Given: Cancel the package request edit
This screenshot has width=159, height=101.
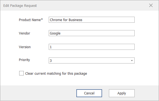Looking at the screenshot, I should click(x=89, y=93).
